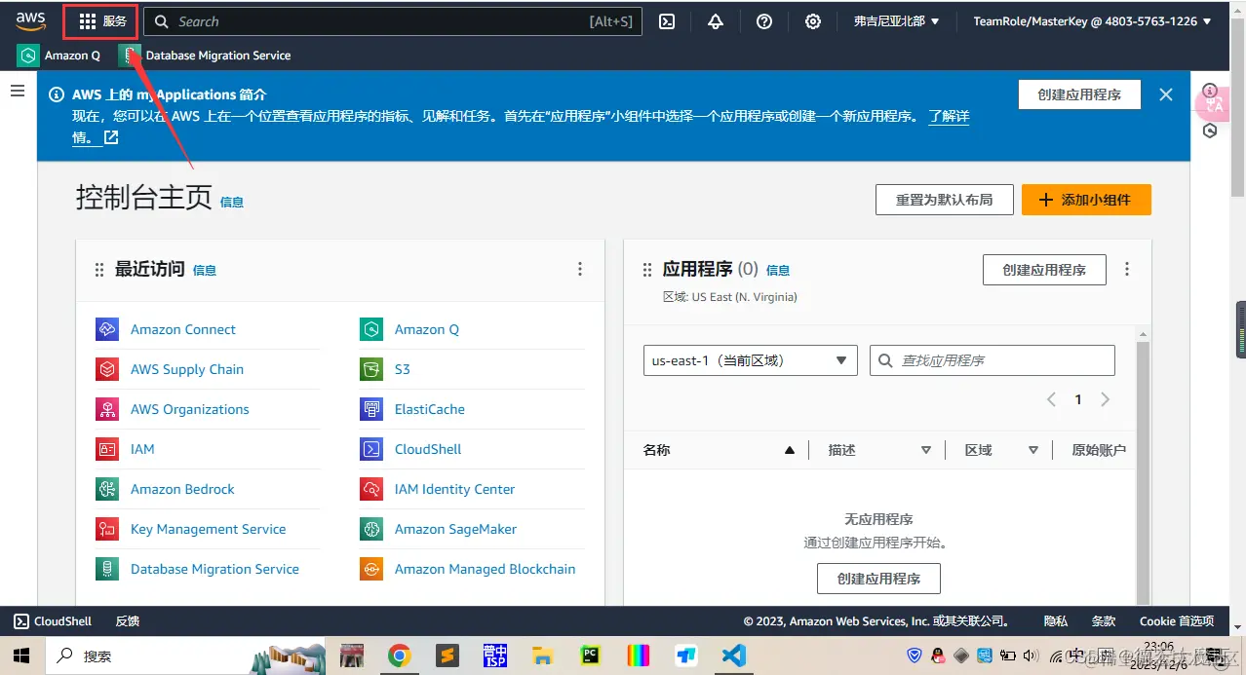Open the Windows Start menu
This screenshot has width=1246, height=675.
[21, 656]
